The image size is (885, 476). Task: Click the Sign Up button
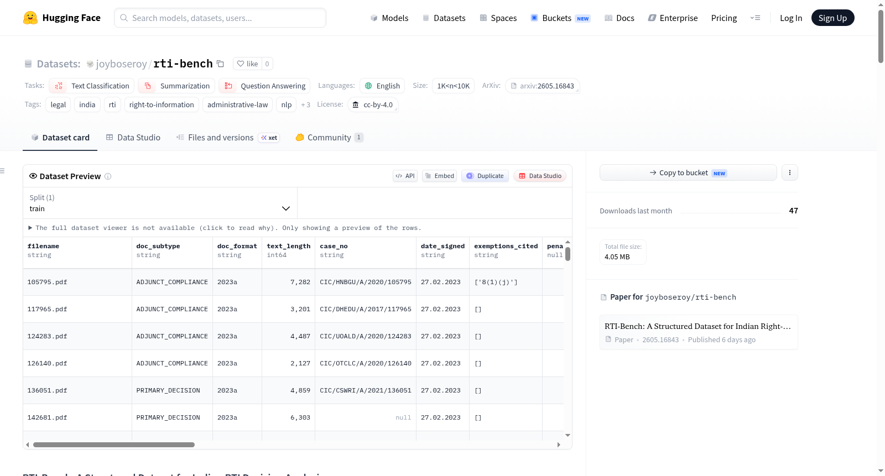click(832, 18)
